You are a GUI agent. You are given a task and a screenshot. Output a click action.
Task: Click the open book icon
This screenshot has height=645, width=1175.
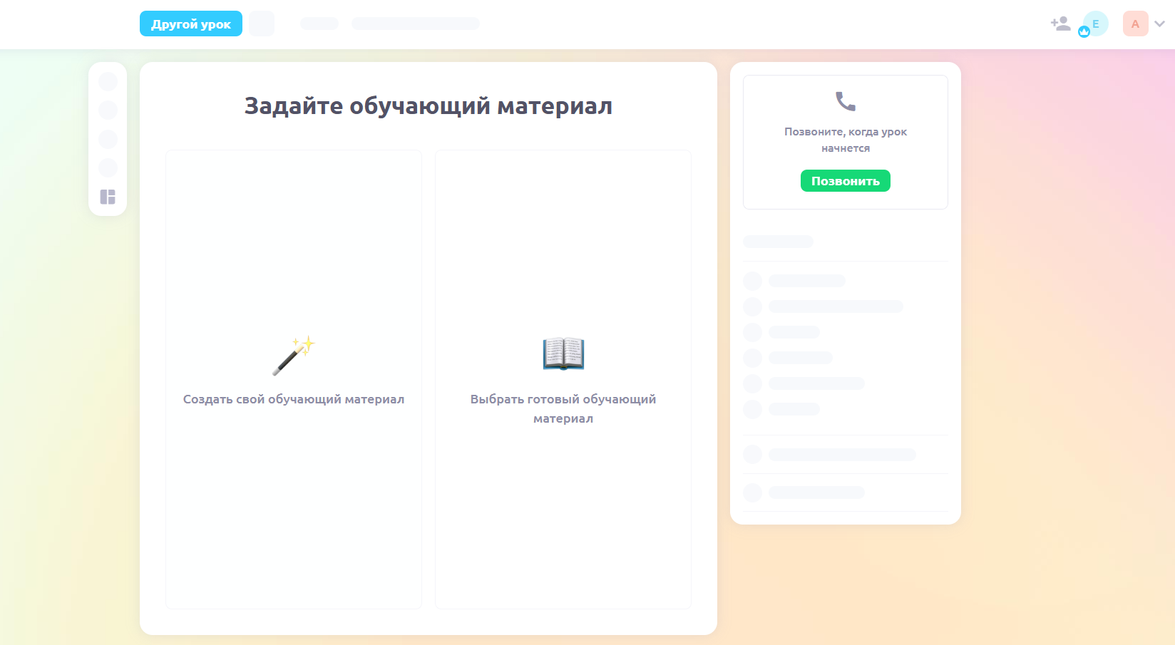click(x=563, y=354)
